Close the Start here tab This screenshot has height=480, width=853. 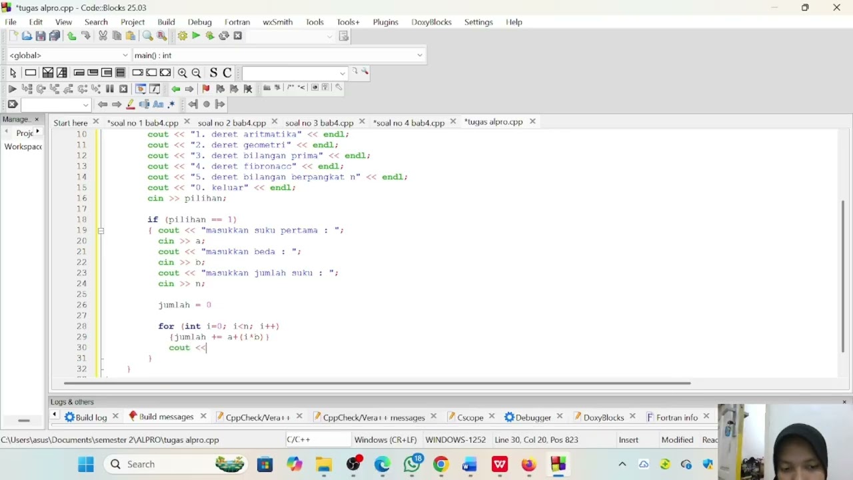click(x=96, y=122)
